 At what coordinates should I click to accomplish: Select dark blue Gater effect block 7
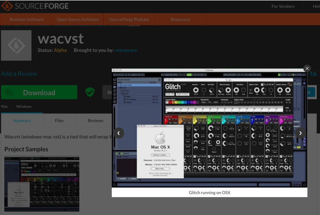pyautogui.click(x=257, y=120)
